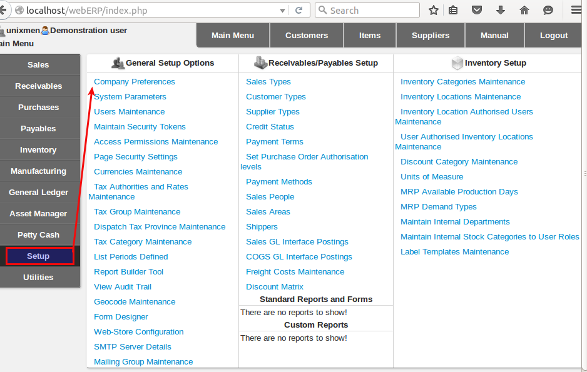Open Label Templates Maintenance link
Screen dimensions: 587x372
pos(454,252)
